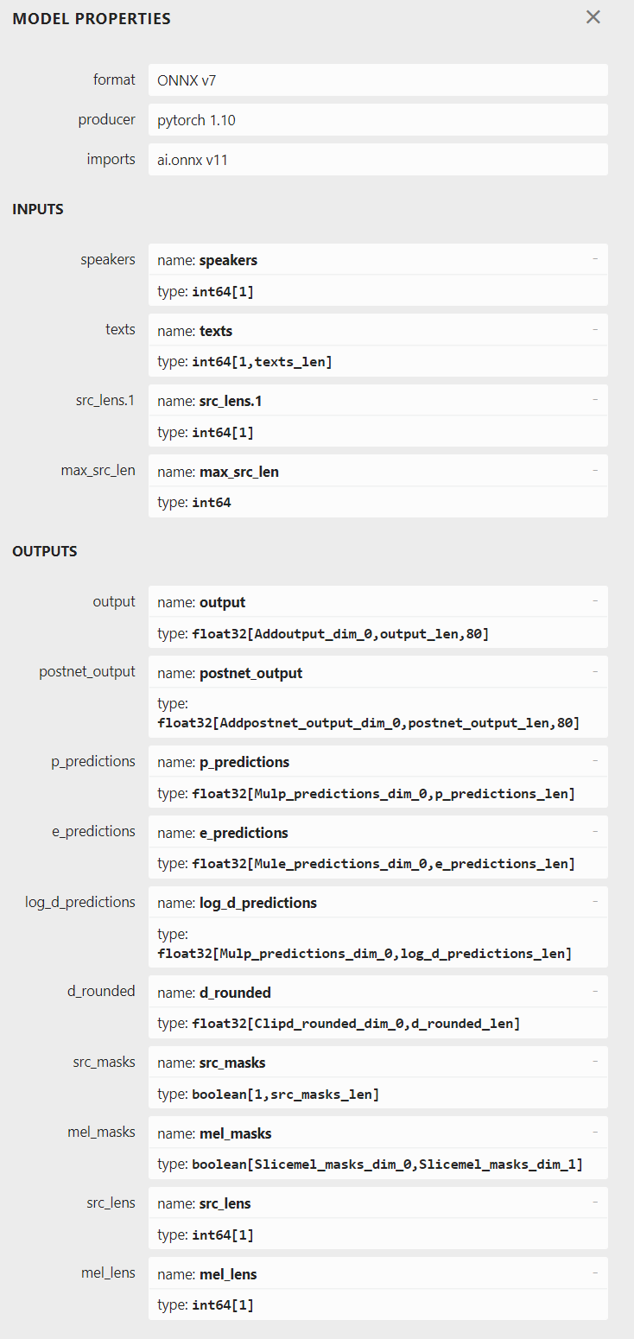Collapse the output entry details

pos(594,600)
